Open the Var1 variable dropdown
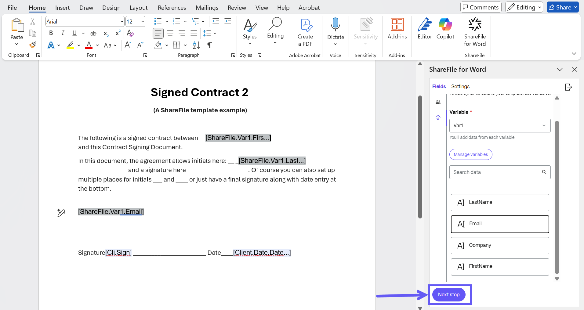Image resolution: width=584 pixels, height=310 pixels. click(x=500, y=125)
